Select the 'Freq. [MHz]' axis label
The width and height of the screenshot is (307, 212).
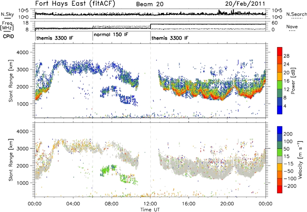point(7,26)
